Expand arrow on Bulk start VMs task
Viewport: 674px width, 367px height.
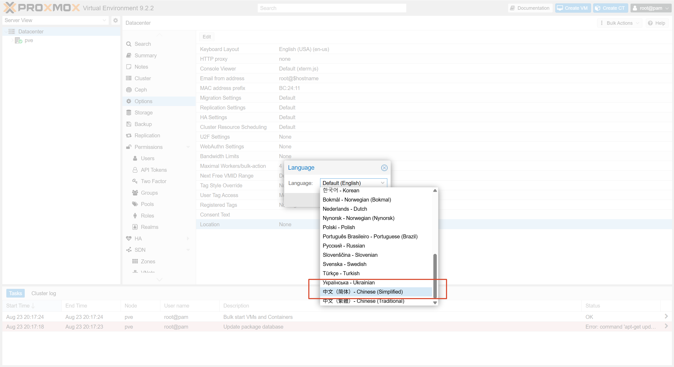(666, 316)
